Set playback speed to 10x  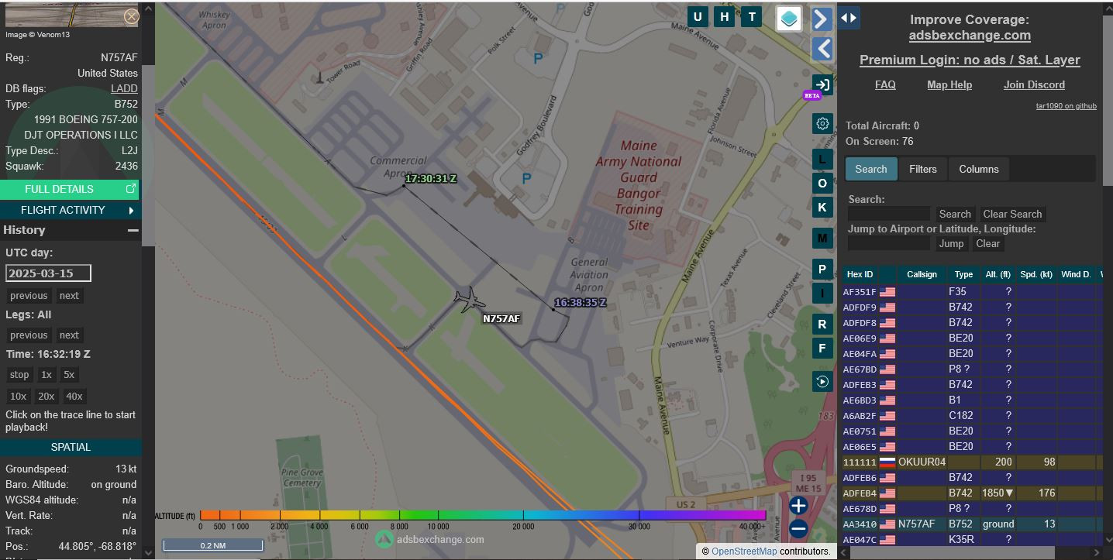click(x=18, y=396)
